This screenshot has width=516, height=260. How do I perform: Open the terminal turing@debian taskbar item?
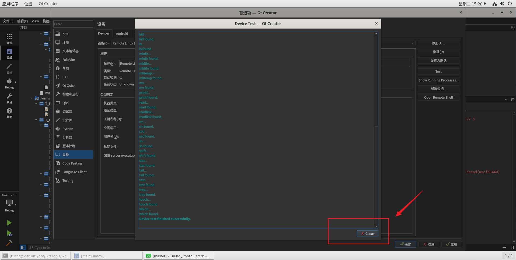(x=36, y=256)
